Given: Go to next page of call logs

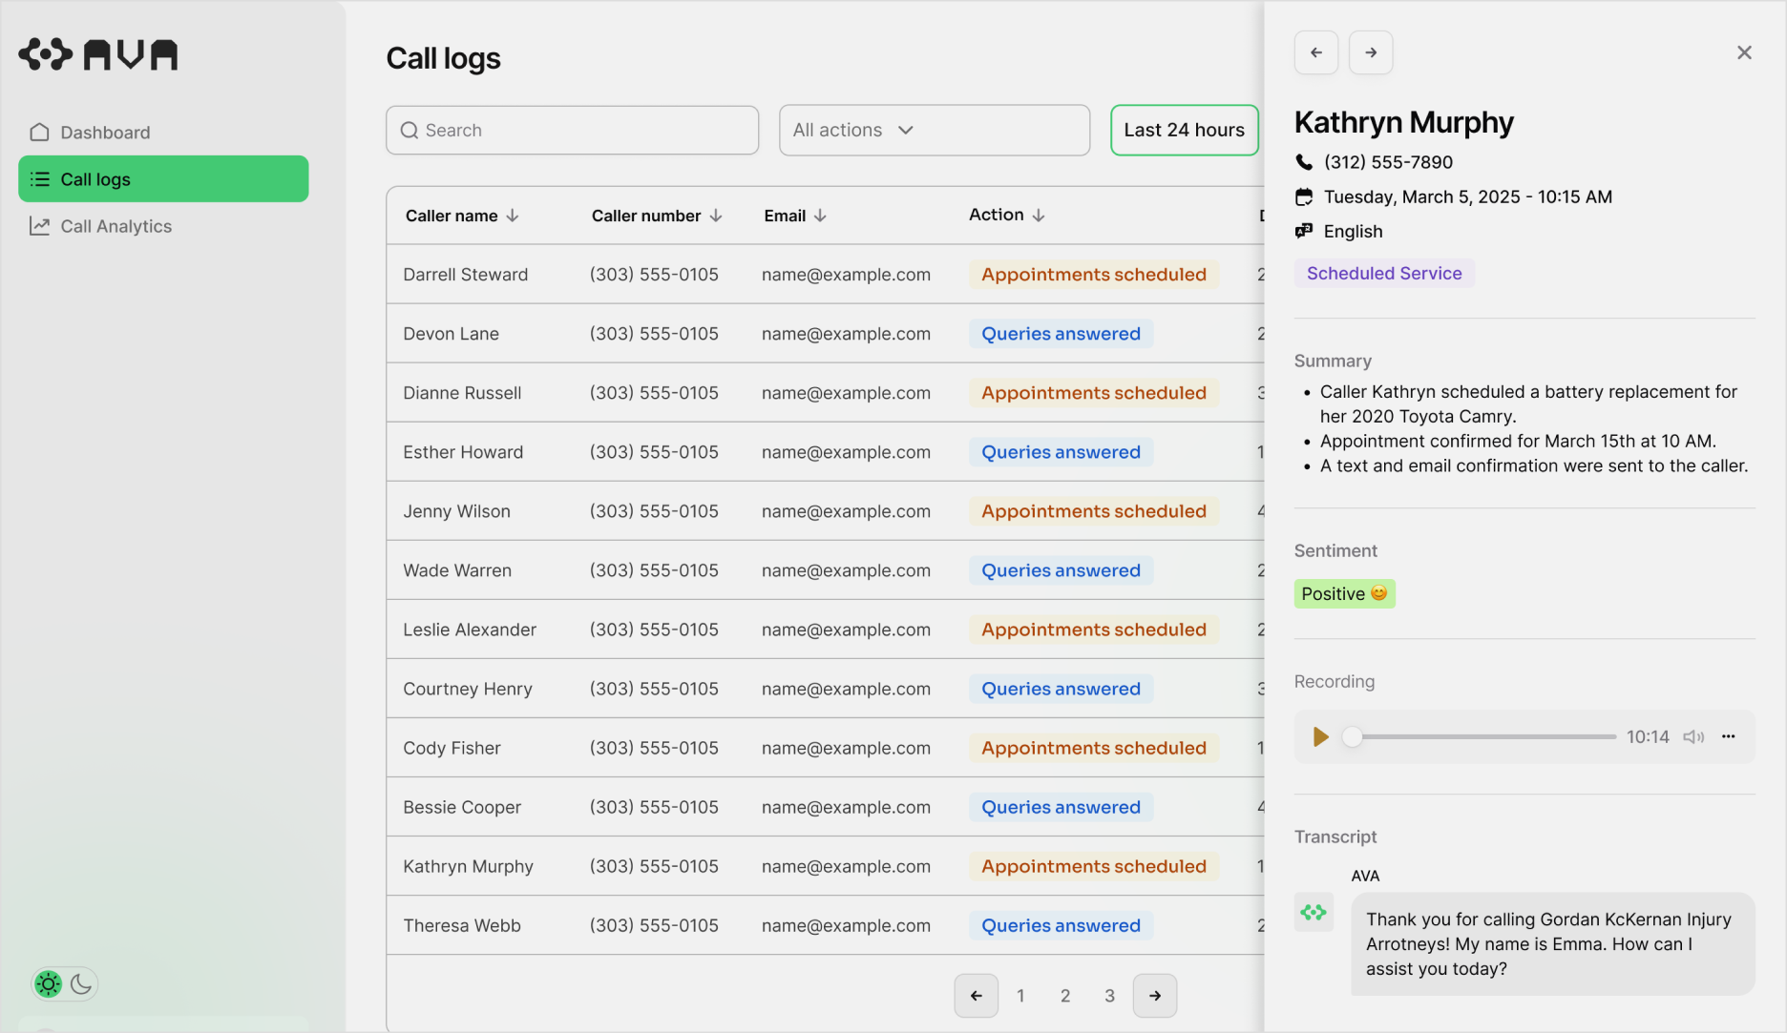Looking at the screenshot, I should coord(1155,996).
